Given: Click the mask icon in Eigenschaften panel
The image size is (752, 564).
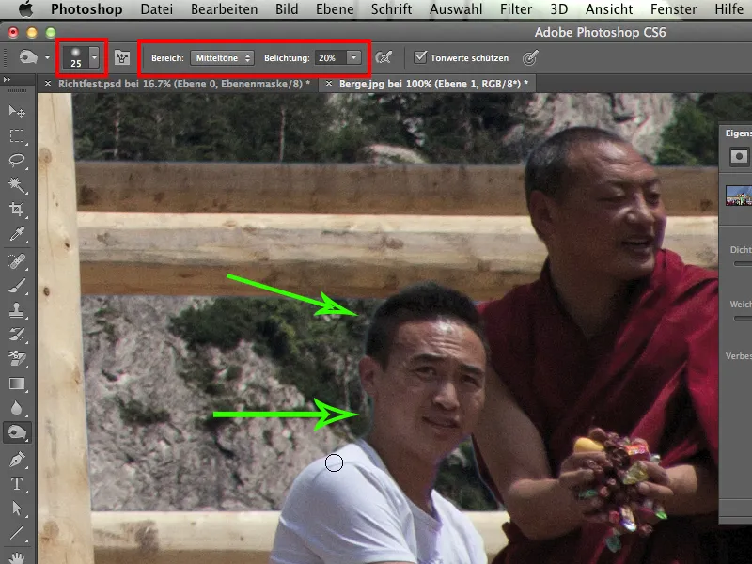Looking at the screenshot, I should click(x=739, y=157).
